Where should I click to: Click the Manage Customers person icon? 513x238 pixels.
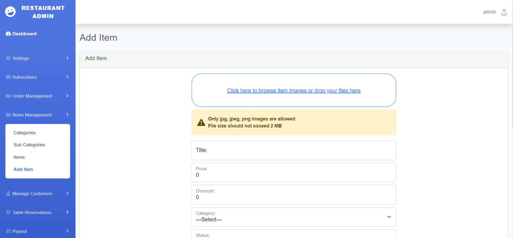point(8,194)
